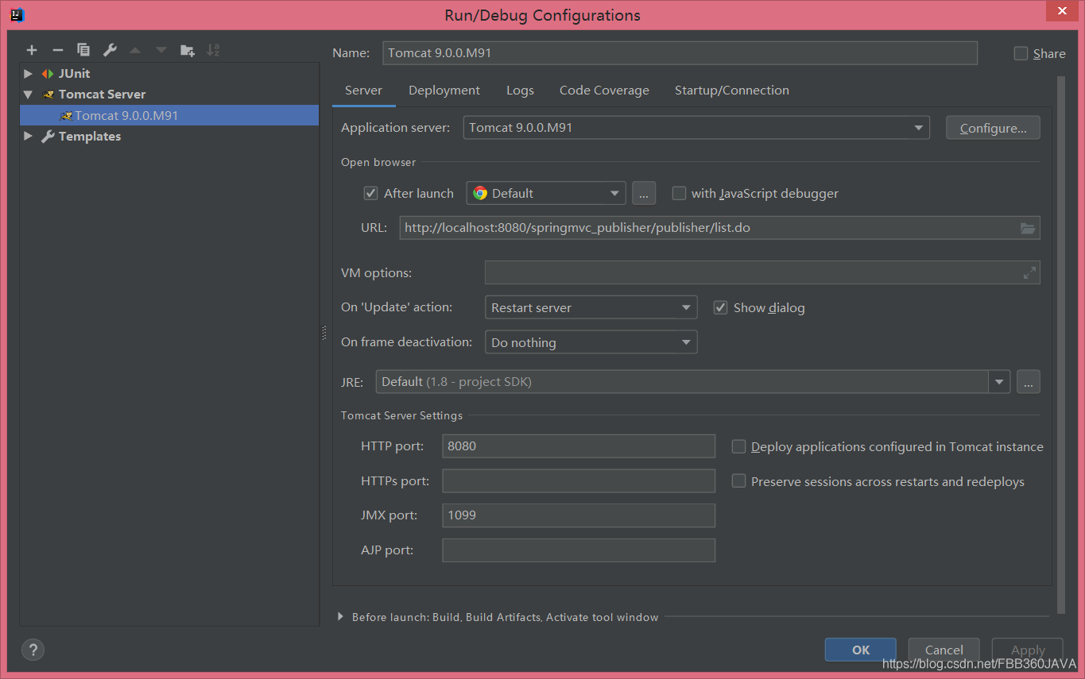Open Application server dropdown
Screen dimensions: 1085x679
(696, 127)
